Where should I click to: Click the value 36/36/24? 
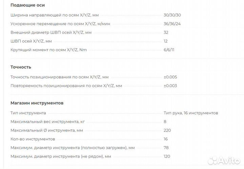(172, 24)
